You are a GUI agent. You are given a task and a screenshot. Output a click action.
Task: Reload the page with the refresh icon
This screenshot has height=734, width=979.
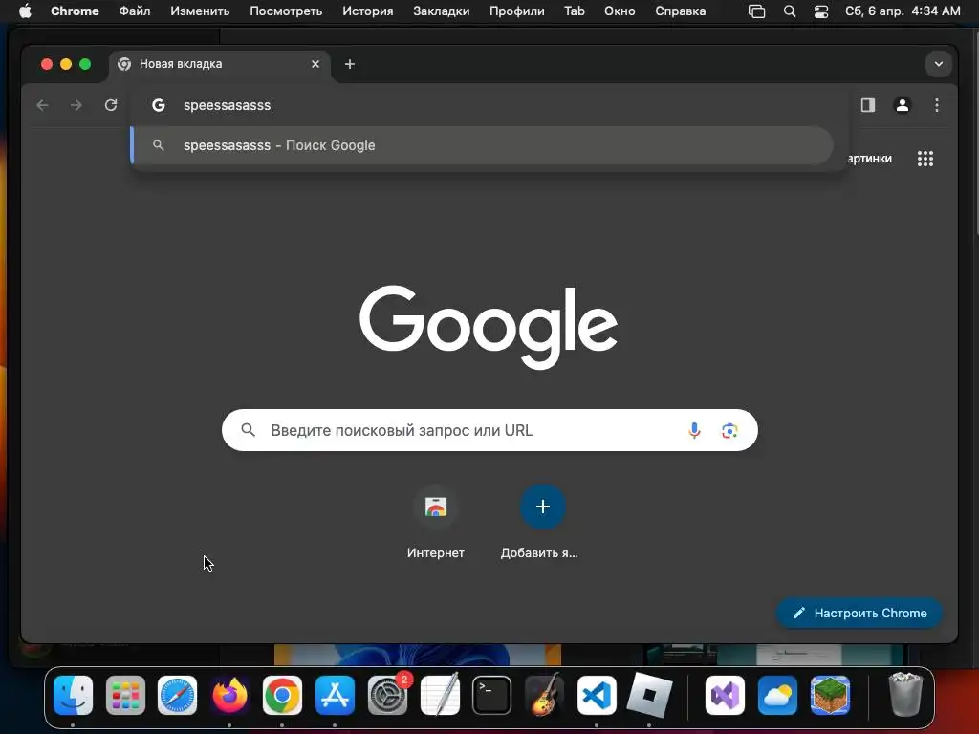point(111,105)
